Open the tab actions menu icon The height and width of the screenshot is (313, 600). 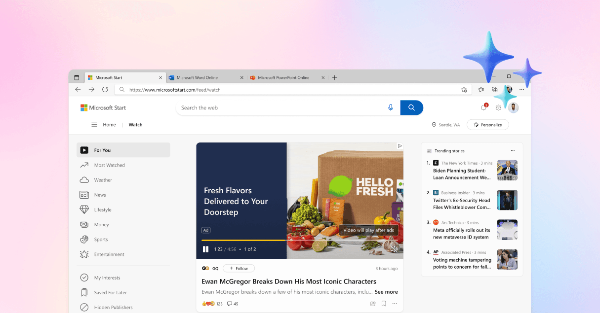[77, 77]
